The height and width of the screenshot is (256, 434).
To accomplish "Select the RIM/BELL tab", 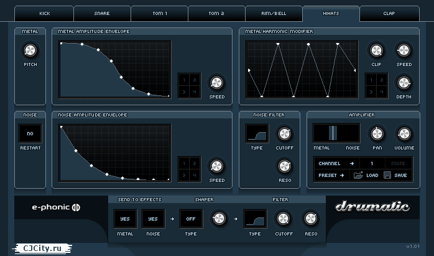I will coord(274,13).
